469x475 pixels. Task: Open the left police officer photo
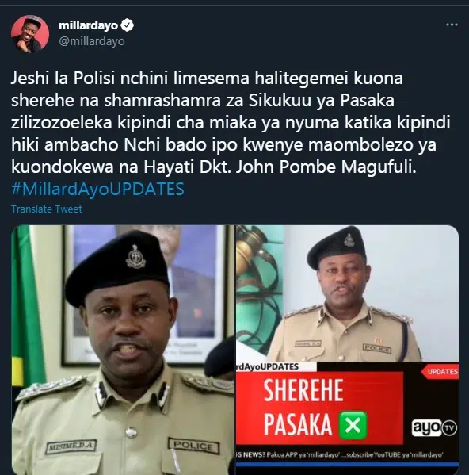[x=123, y=350]
